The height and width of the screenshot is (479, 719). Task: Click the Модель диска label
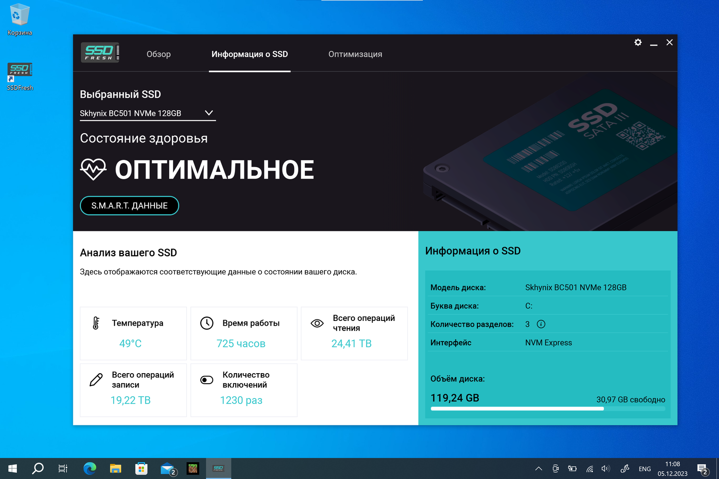pyautogui.click(x=458, y=287)
